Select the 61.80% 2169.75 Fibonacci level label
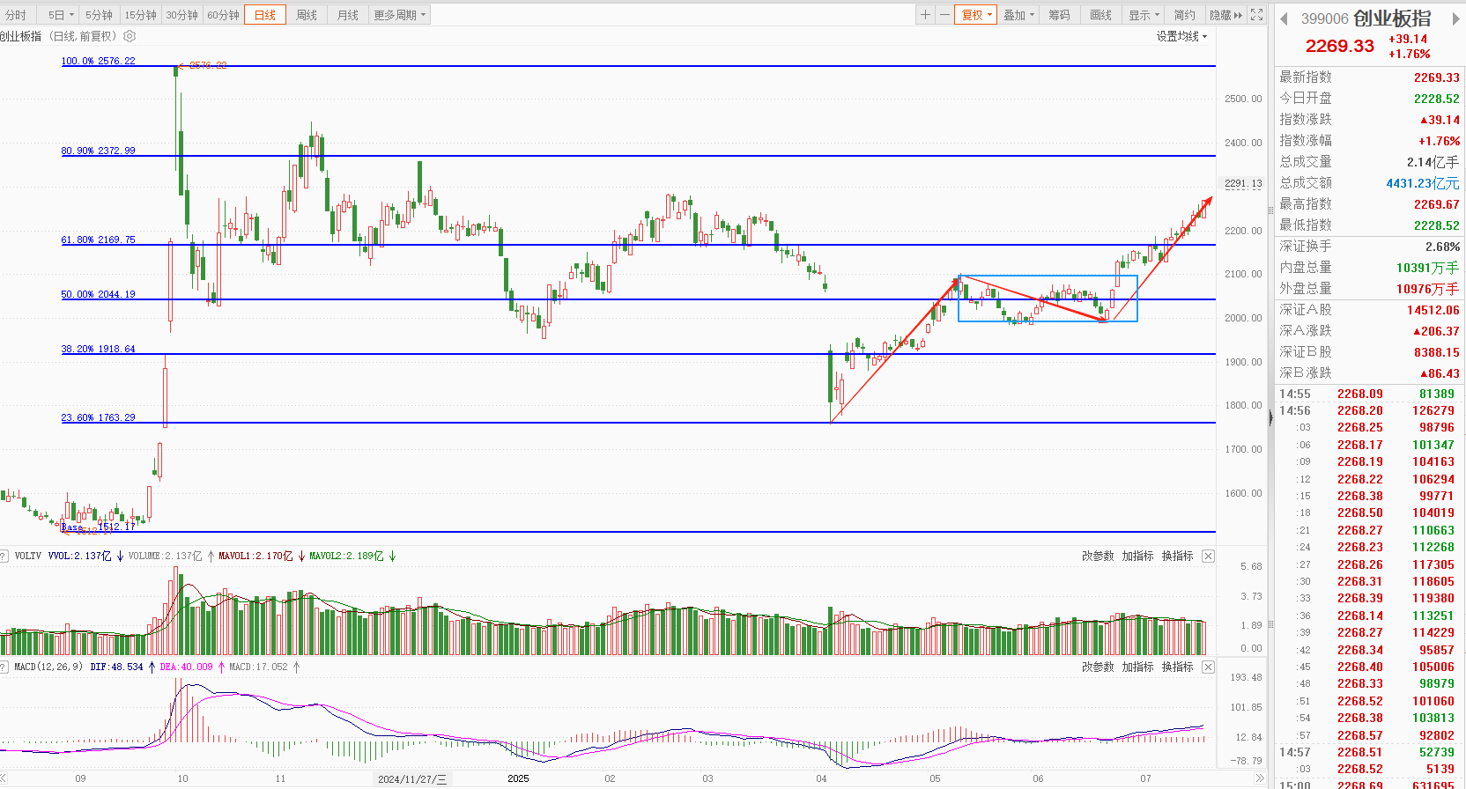 pyautogui.click(x=98, y=240)
